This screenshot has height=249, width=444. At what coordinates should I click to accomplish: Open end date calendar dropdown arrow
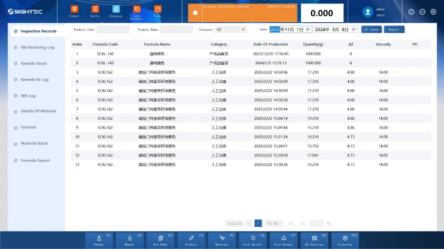coord(354,29)
